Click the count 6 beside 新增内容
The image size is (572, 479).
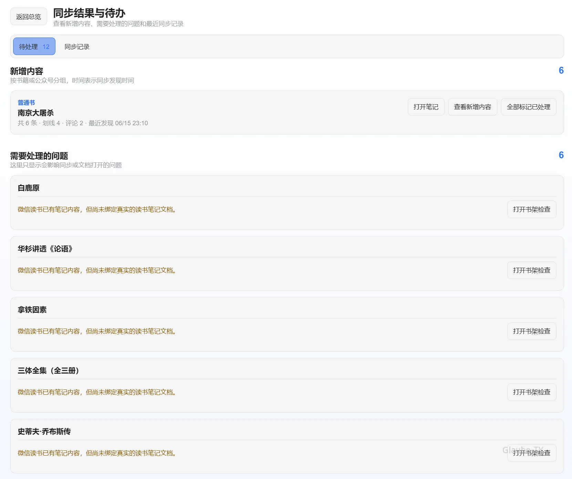(561, 71)
